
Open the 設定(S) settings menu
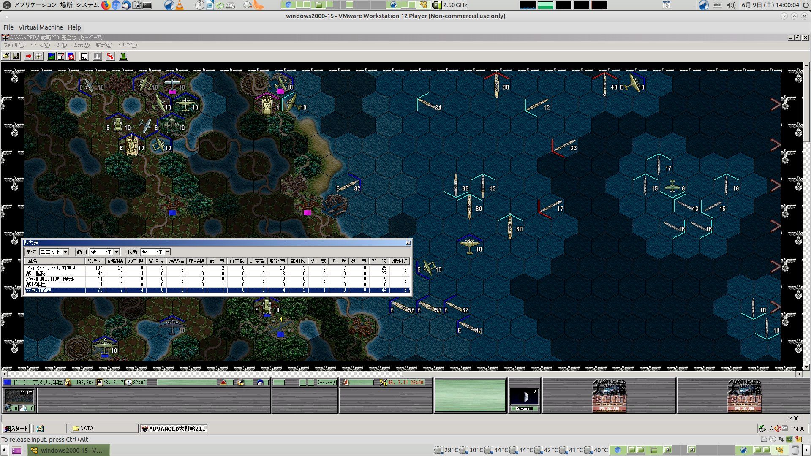tap(103, 45)
